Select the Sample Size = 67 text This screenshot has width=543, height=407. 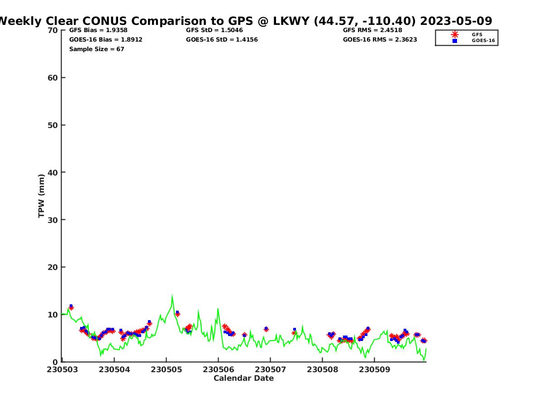pos(96,49)
